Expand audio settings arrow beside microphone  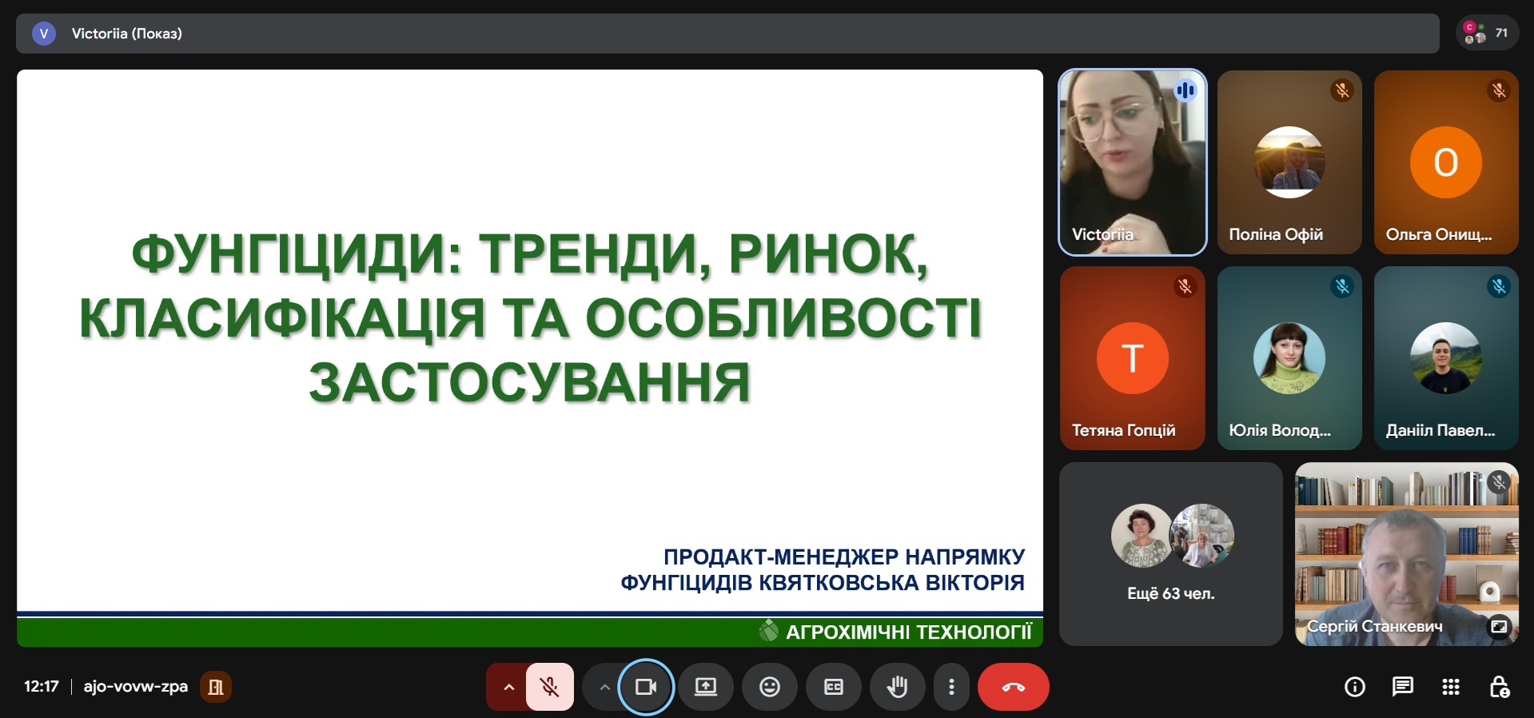click(x=508, y=687)
